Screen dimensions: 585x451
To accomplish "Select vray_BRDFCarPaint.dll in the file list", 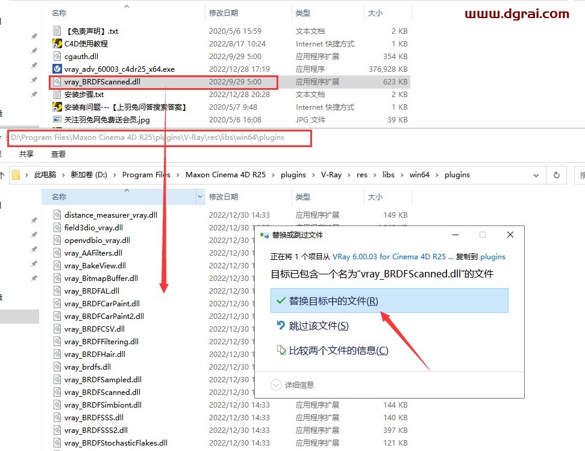I will [x=102, y=303].
